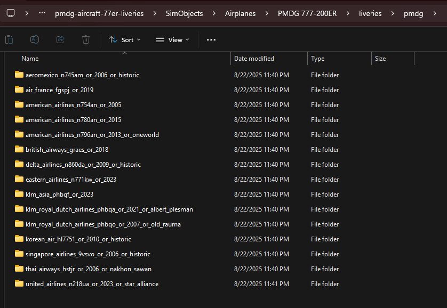Viewport: 447px width, 308px height.
Task: Select folder icon of korean_air_hl7751_or_2010_or_historic
Action: click(x=19, y=239)
